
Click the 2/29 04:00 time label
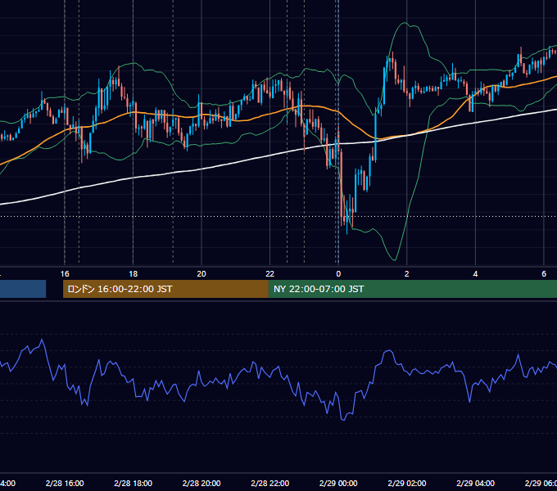[x=475, y=483]
